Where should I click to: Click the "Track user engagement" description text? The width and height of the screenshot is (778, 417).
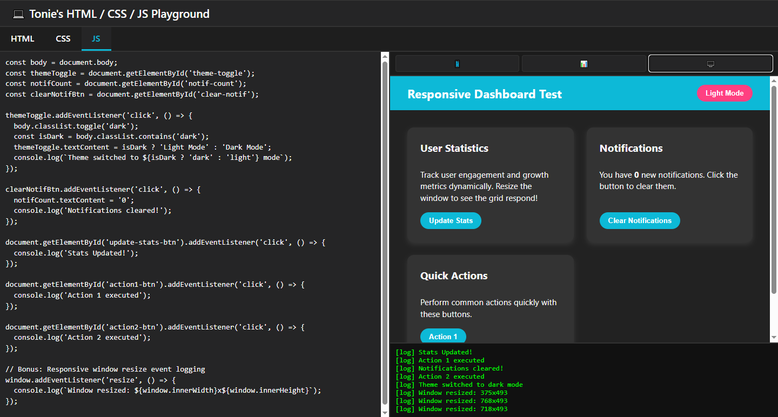(x=484, y=186)
